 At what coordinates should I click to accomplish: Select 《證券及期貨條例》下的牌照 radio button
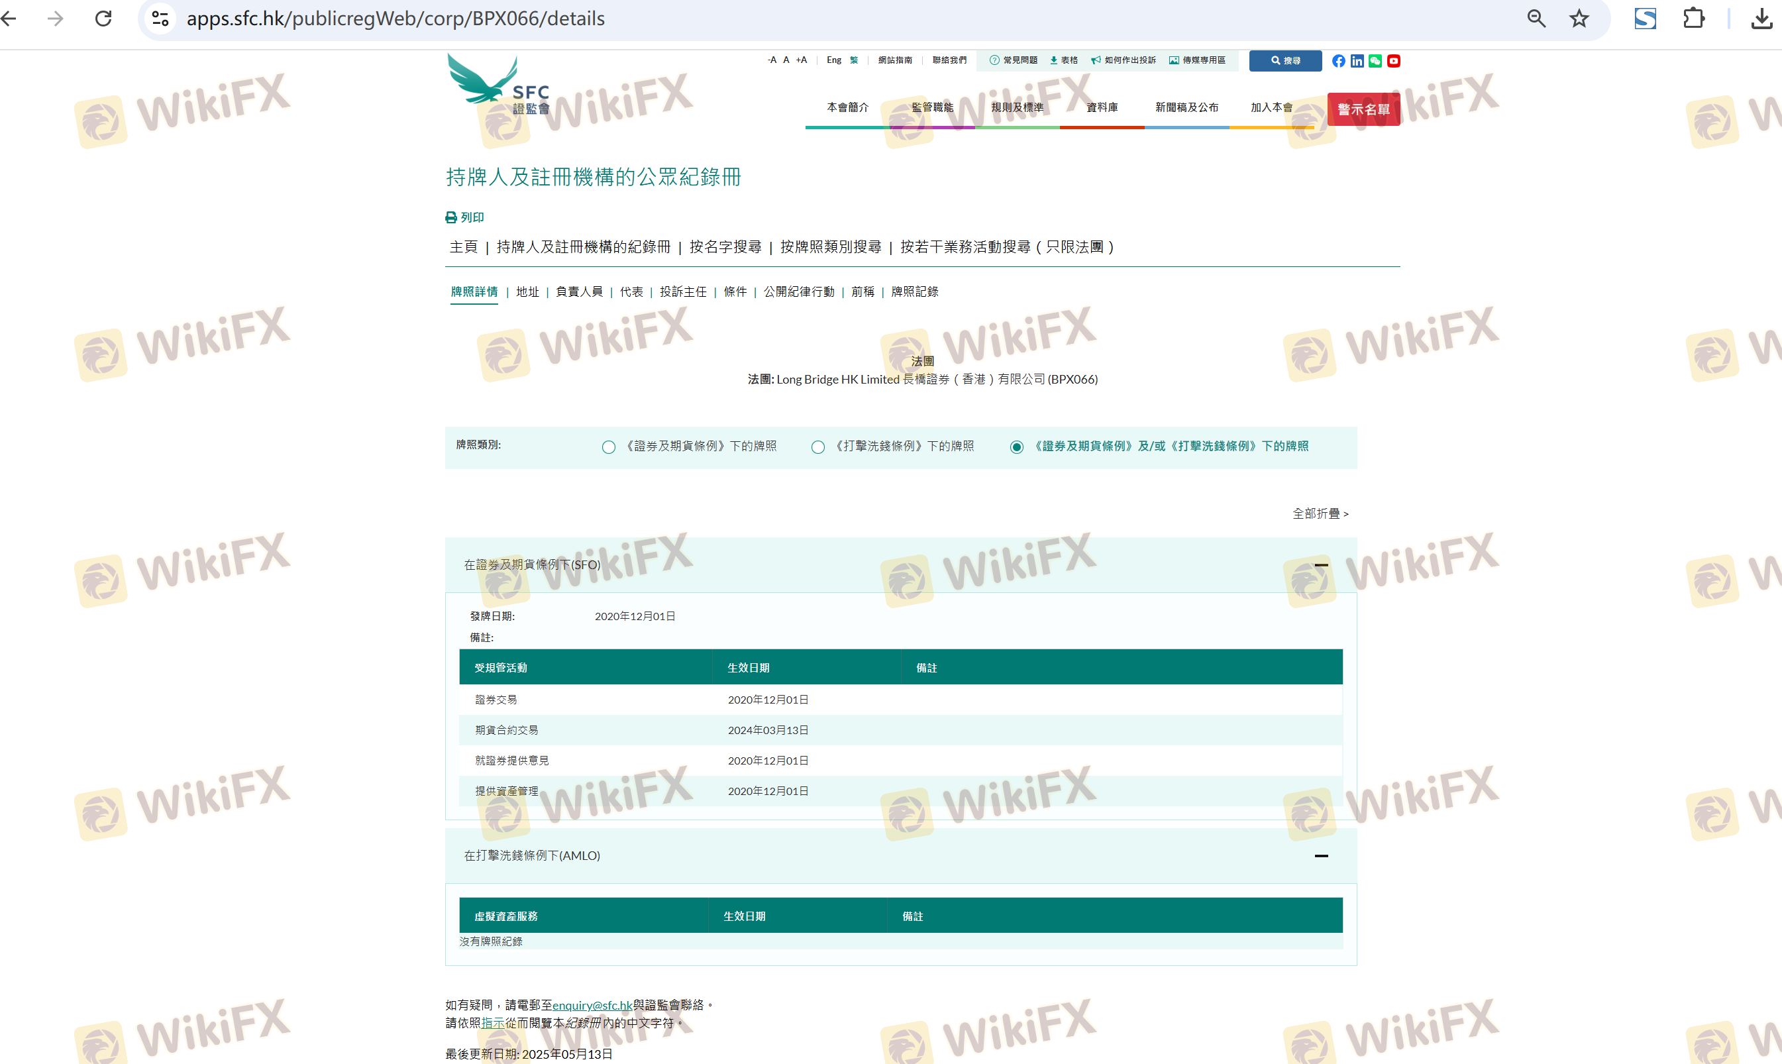pos(609,447)
